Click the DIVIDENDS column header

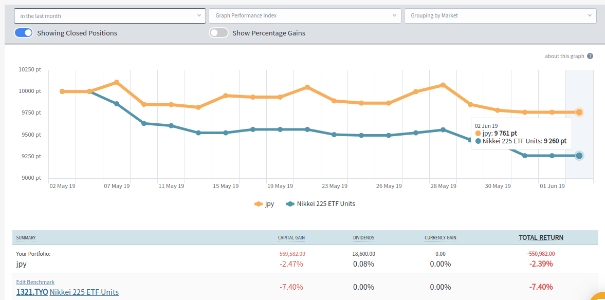tap(363, 238)
